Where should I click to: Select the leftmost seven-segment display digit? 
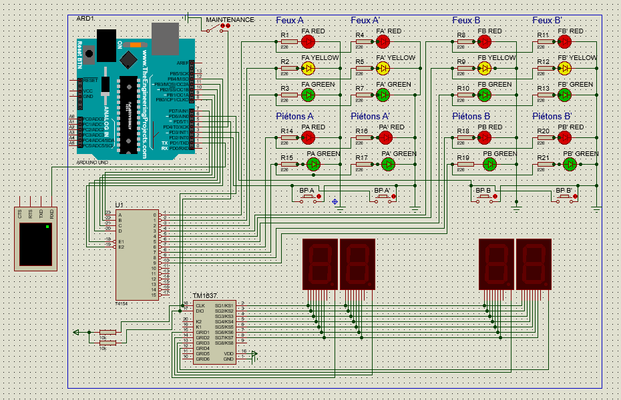pyautogui.click(x=320, y=264)
